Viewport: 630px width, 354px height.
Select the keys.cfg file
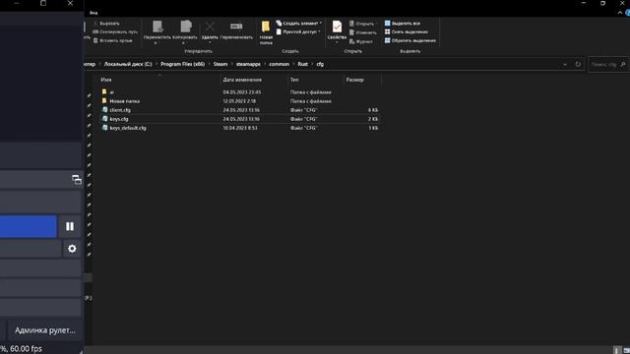point(119,119)
